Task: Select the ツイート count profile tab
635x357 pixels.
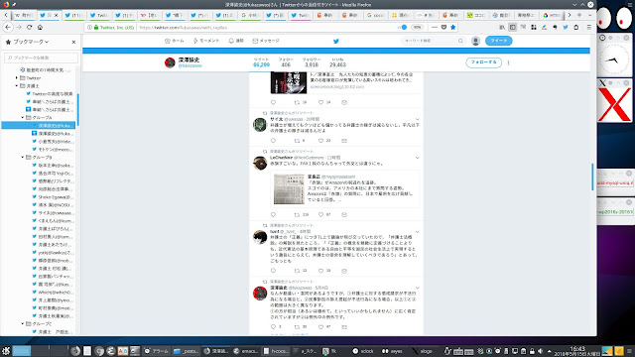Action: click(x=261, y=62)
